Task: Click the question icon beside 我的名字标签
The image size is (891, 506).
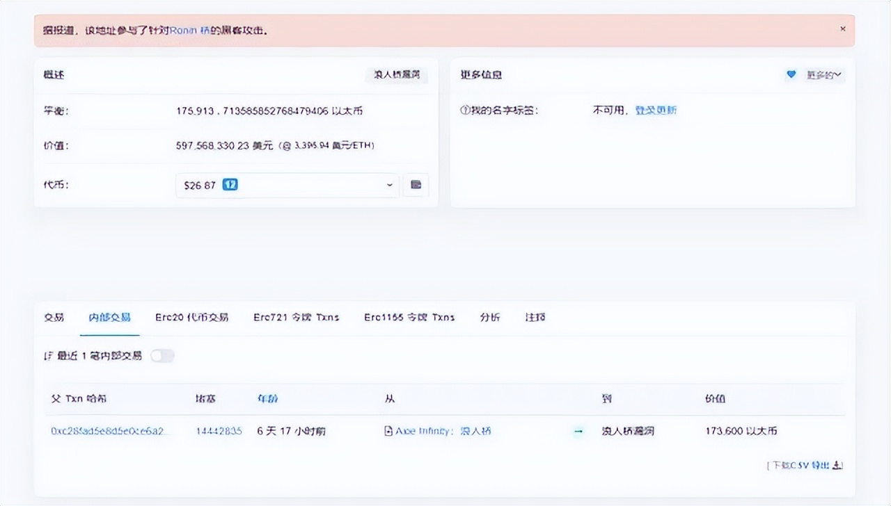Action: pos(465,111)
